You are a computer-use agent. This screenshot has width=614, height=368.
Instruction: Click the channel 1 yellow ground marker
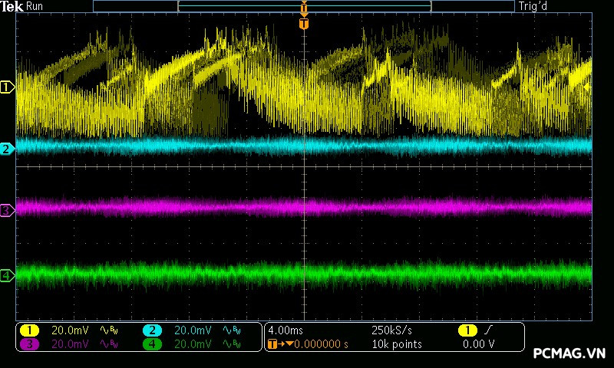tap(8, 87)
